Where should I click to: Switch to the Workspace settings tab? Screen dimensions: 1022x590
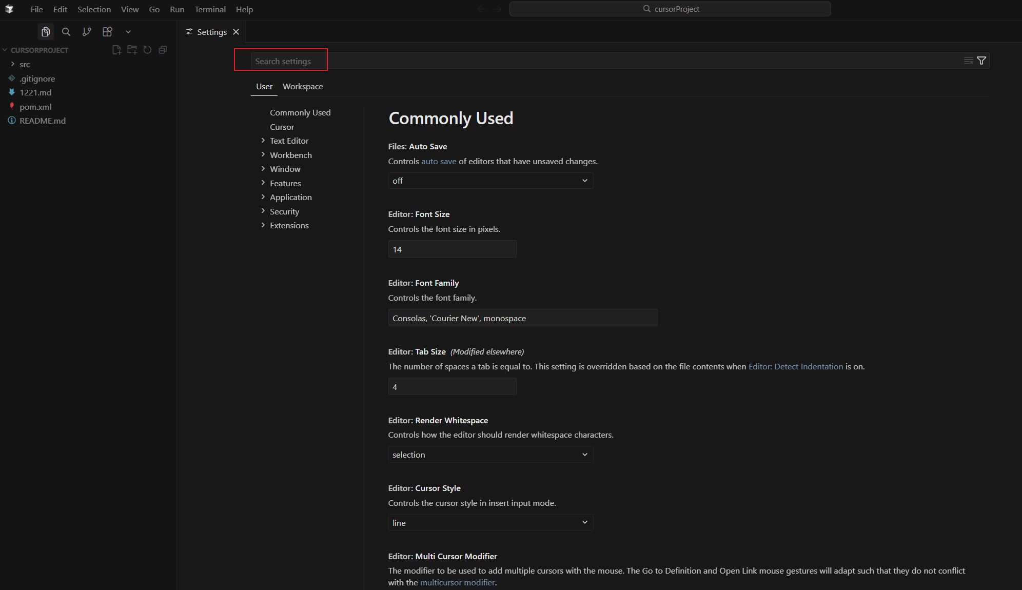[303, 86]
